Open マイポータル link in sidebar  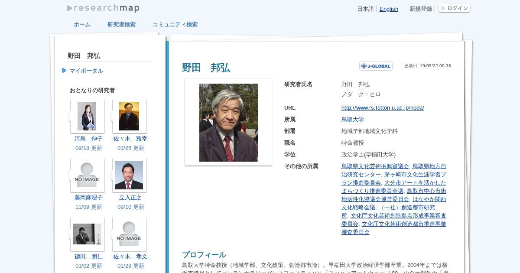86,71
